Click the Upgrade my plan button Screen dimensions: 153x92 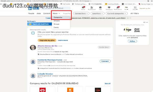click(x=47, y=40)
